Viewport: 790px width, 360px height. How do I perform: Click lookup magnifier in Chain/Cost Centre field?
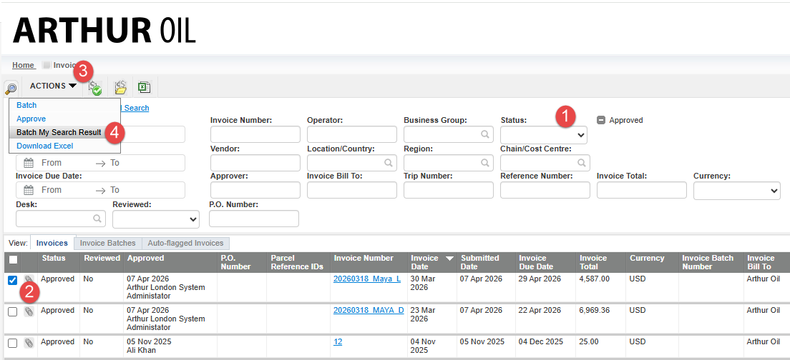[581, 163]
